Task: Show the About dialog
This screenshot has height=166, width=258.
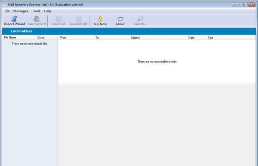Action: coord(120,21)
